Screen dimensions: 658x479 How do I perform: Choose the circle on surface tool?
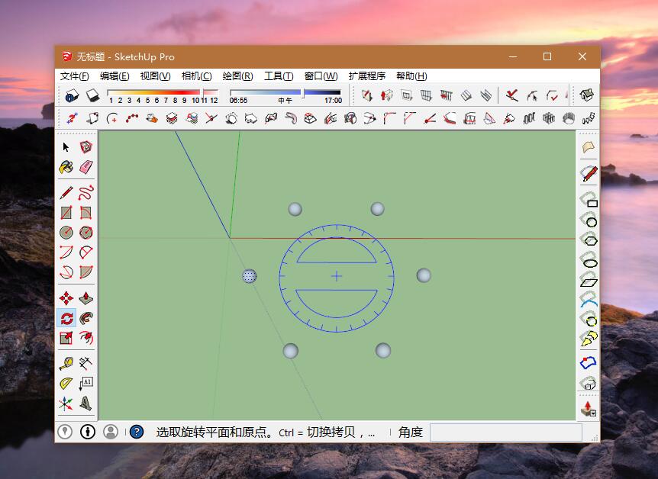pyautogui.click(x=589, y=220)
